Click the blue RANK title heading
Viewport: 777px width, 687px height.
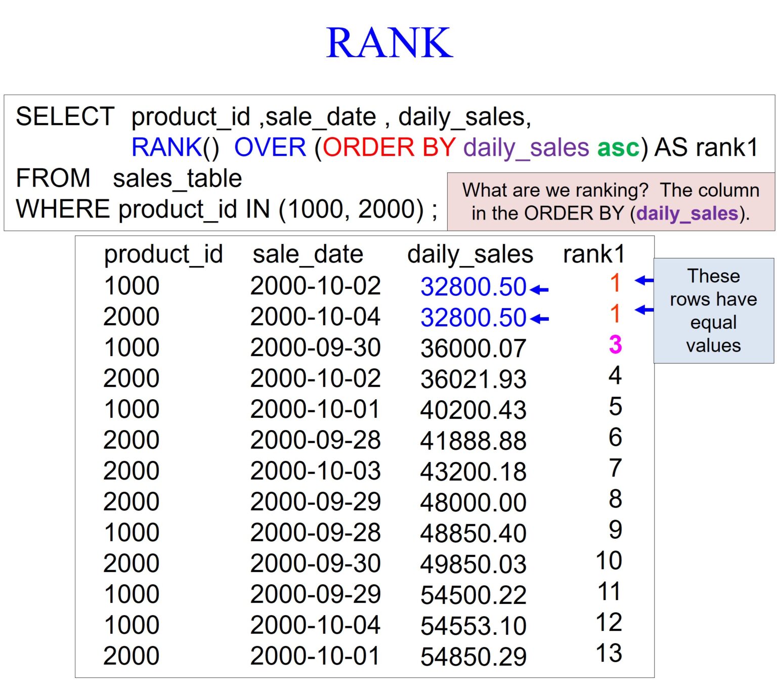click(388, 43)
